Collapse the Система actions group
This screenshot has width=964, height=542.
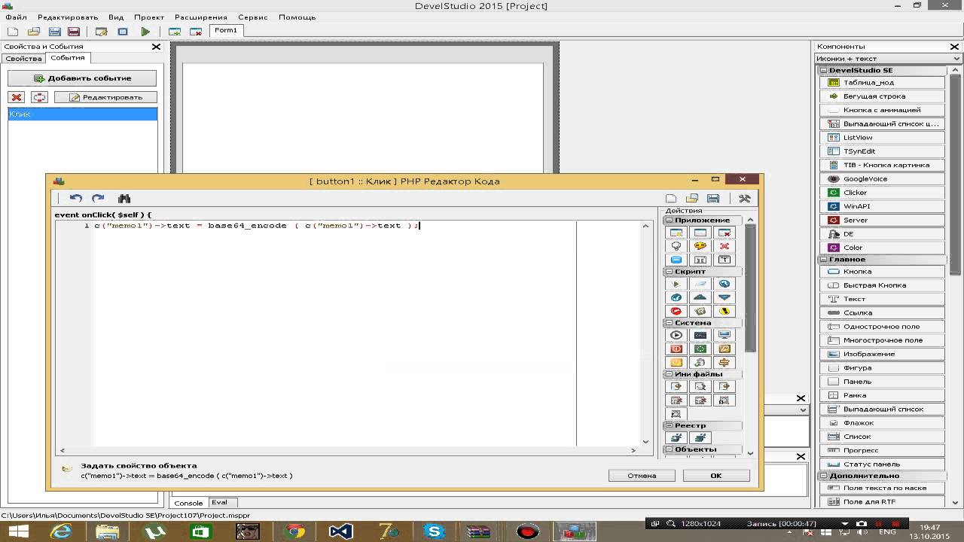[x=669, y=323]
